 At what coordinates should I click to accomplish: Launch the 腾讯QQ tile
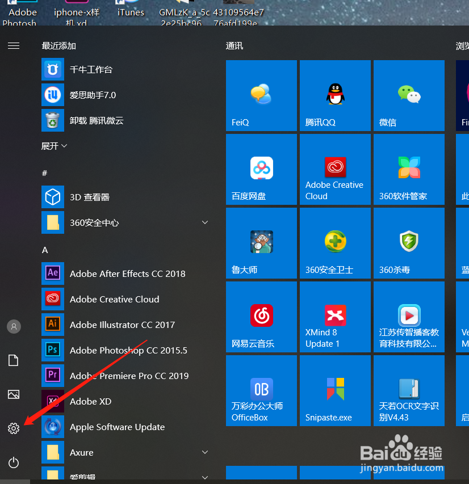click(x=335, y=95)
